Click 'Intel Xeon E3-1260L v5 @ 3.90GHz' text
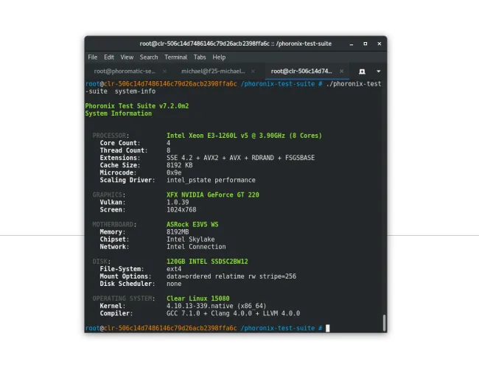The width and height of the screenshot is (479, 367). [x=225, y=136]
